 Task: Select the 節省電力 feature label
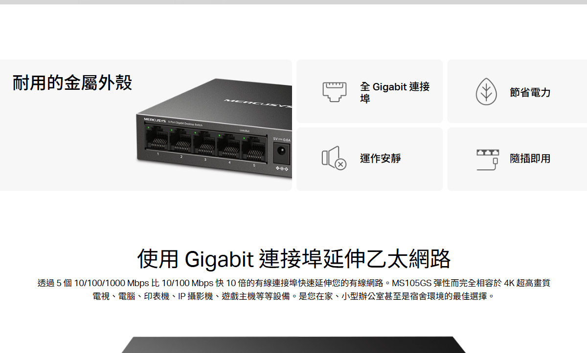coord(530,92)
